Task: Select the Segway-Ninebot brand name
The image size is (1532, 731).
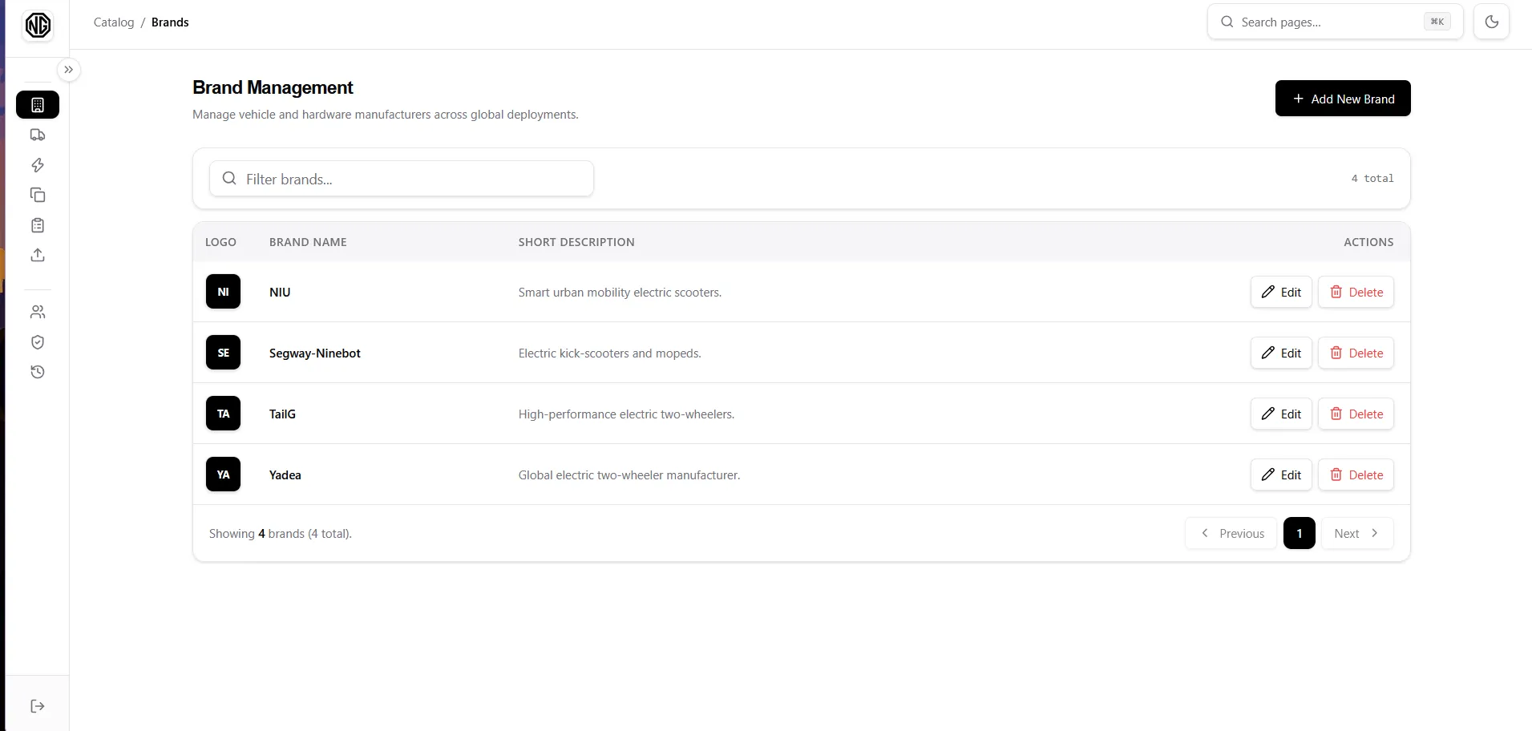Action: [x=315, y=353]
